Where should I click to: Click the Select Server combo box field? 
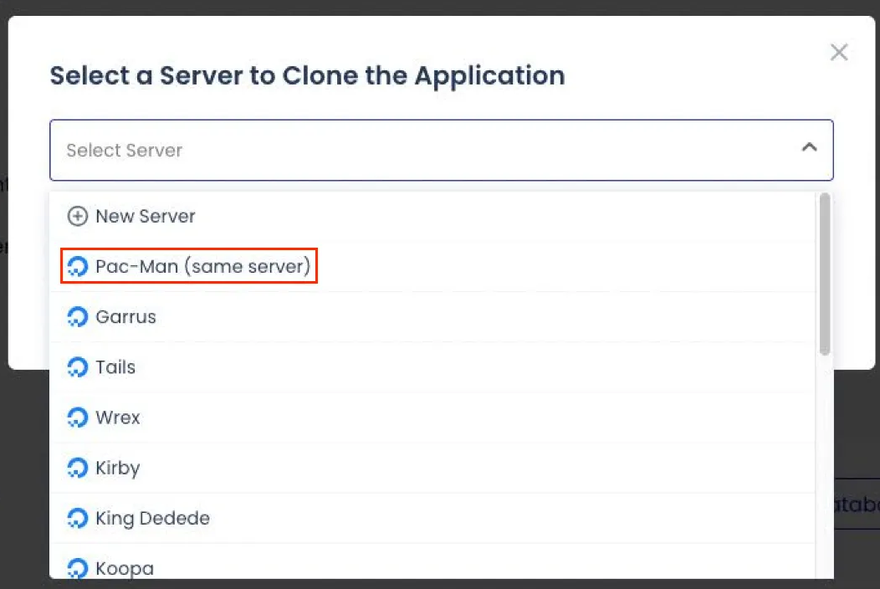pyautogui.click(x=418, y=151)
